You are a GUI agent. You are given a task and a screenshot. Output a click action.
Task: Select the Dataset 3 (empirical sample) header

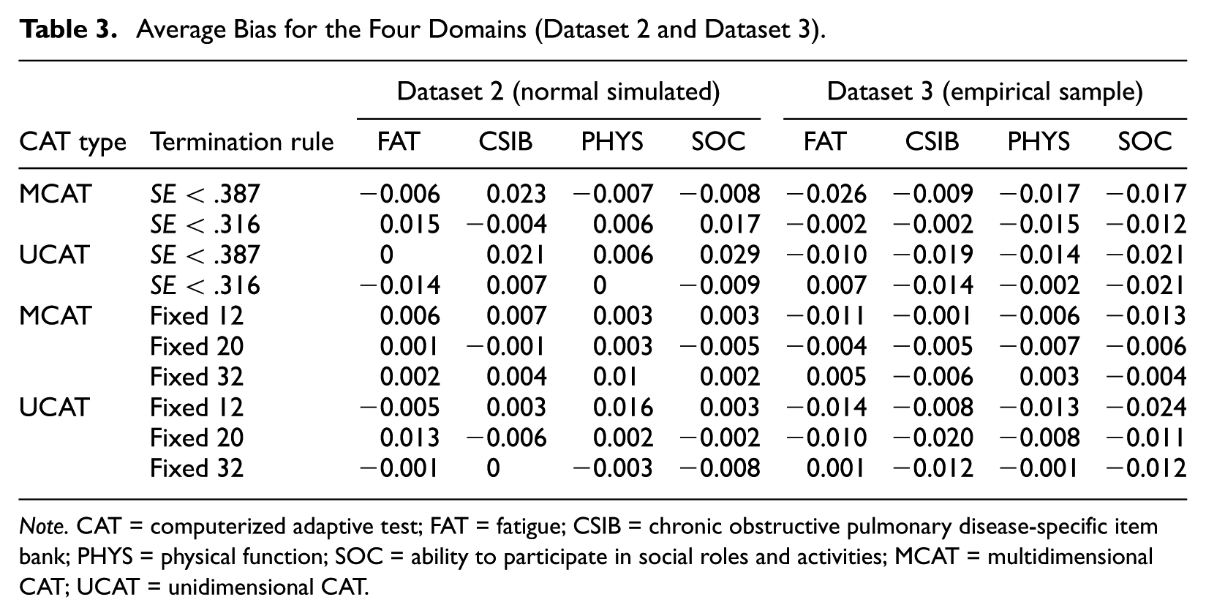pos(984,92)
